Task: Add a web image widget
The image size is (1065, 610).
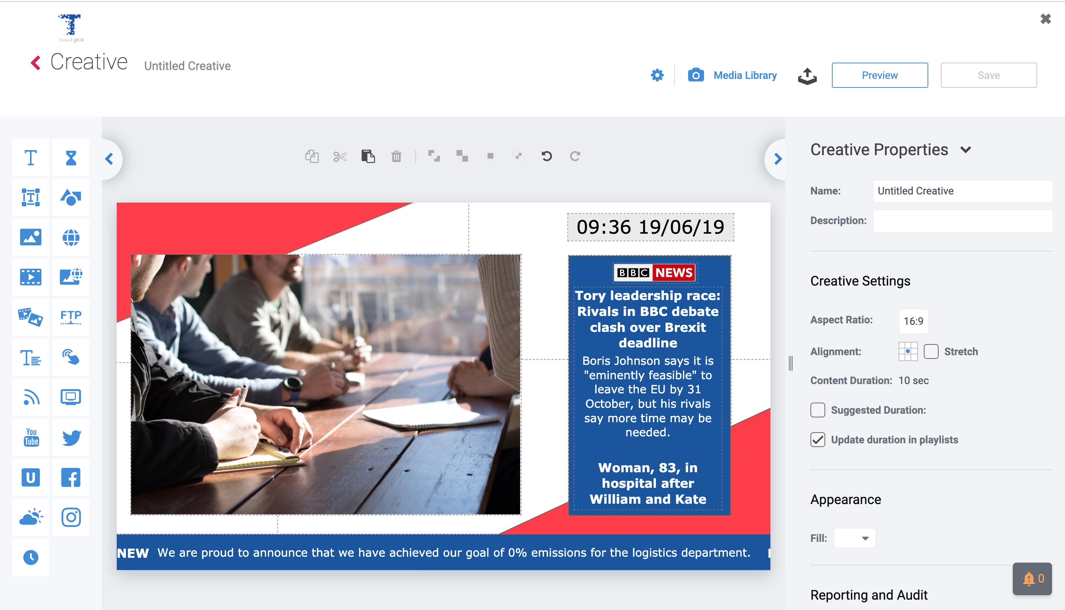Action: tap(71, 277)
